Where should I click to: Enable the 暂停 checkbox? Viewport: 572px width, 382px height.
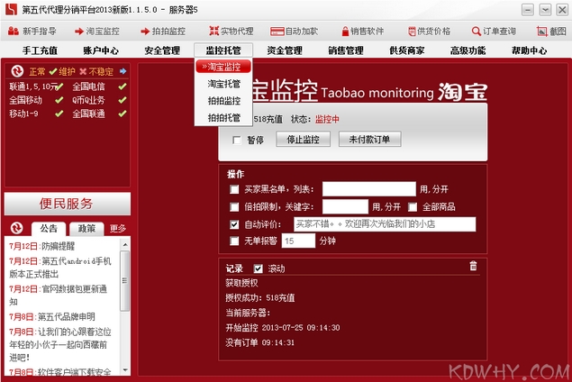pyautogui.click(x=238, y=140)
